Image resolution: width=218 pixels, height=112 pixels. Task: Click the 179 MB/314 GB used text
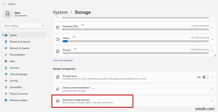coord(200,49)
